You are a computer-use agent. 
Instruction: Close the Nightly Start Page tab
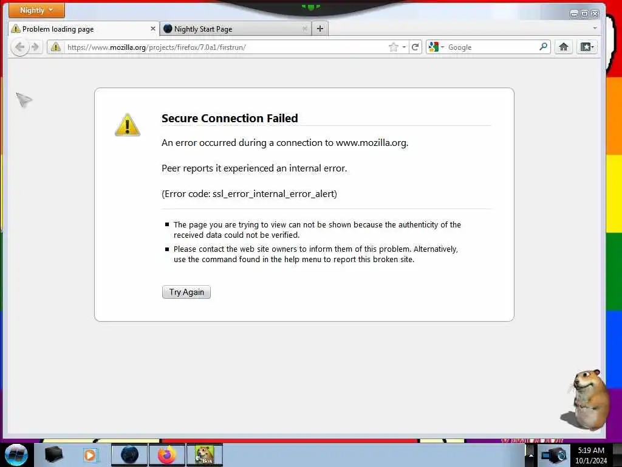tap(305, 29)
